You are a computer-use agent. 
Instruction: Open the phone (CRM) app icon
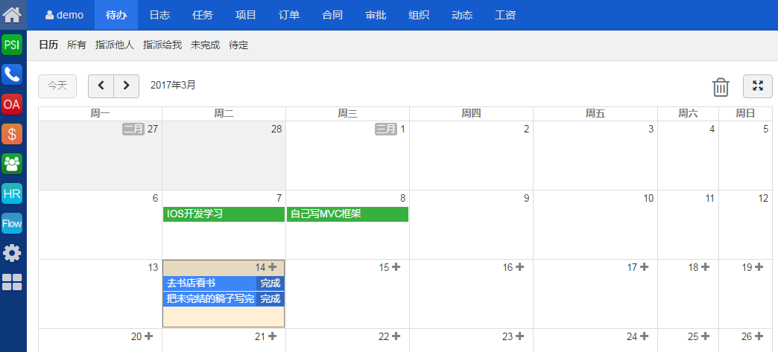point(12,74)
